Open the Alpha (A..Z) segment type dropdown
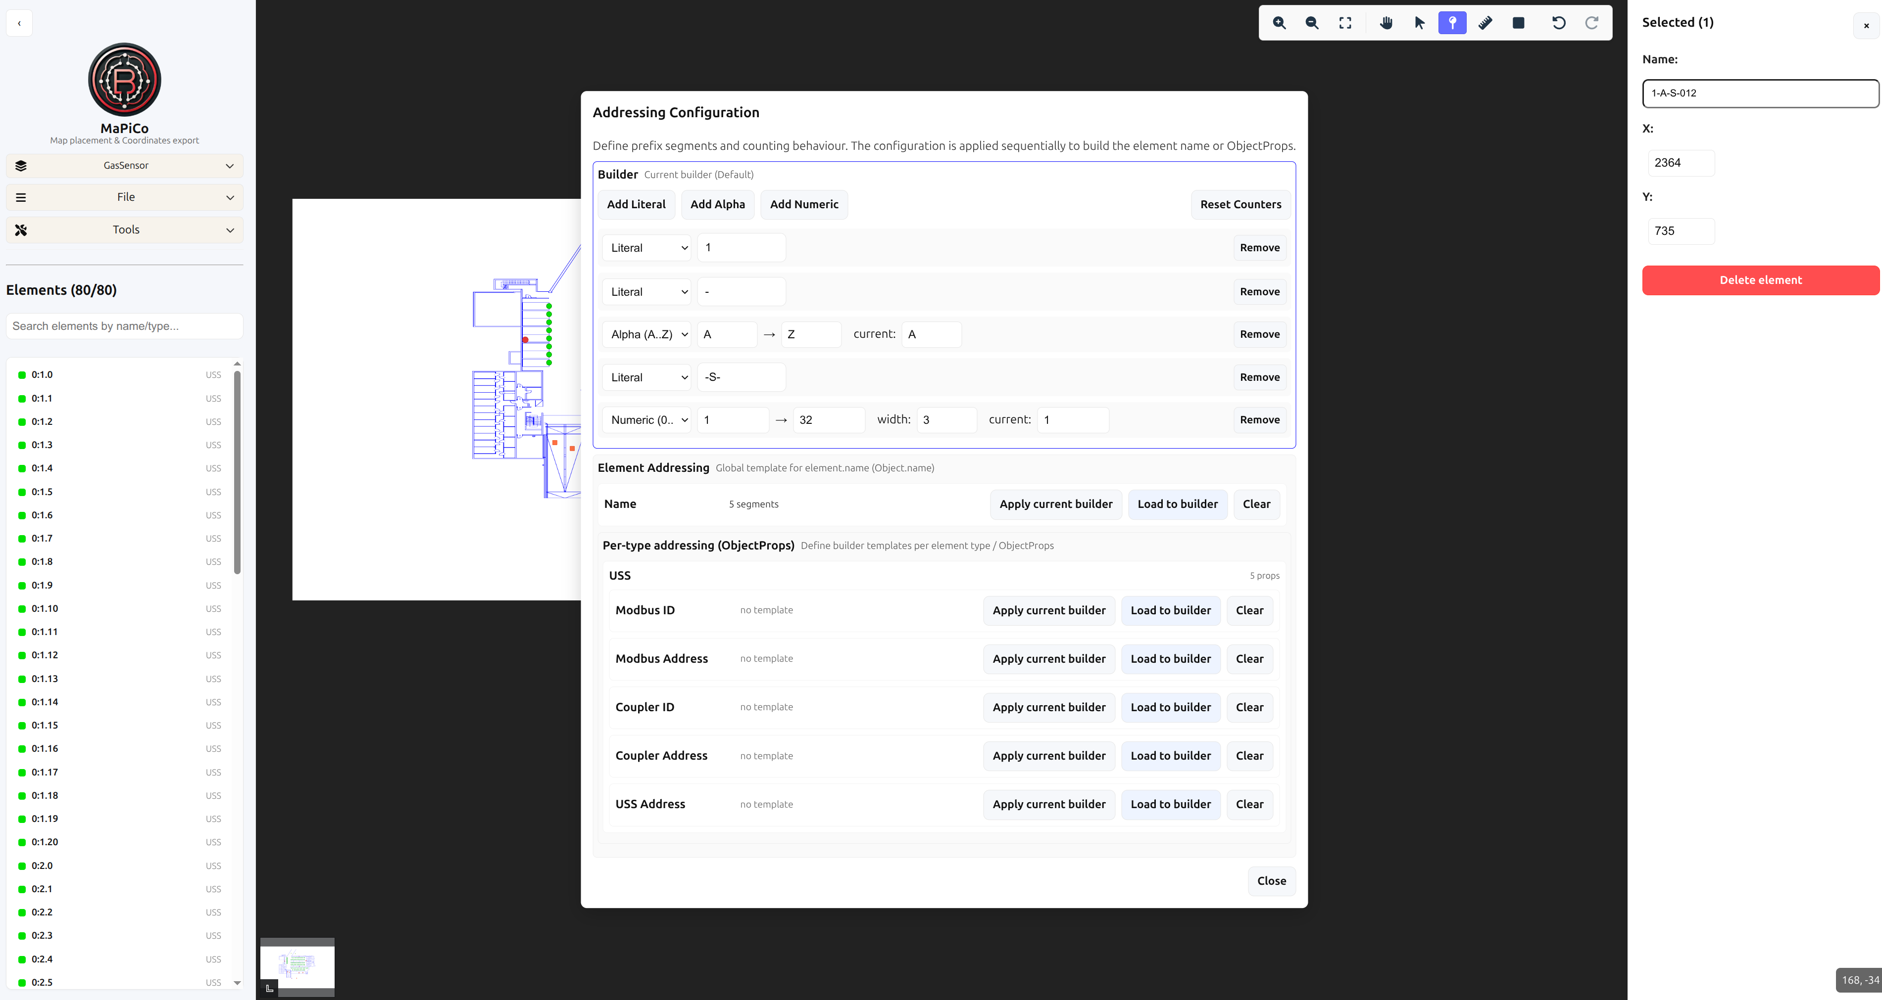 point(646,334)
